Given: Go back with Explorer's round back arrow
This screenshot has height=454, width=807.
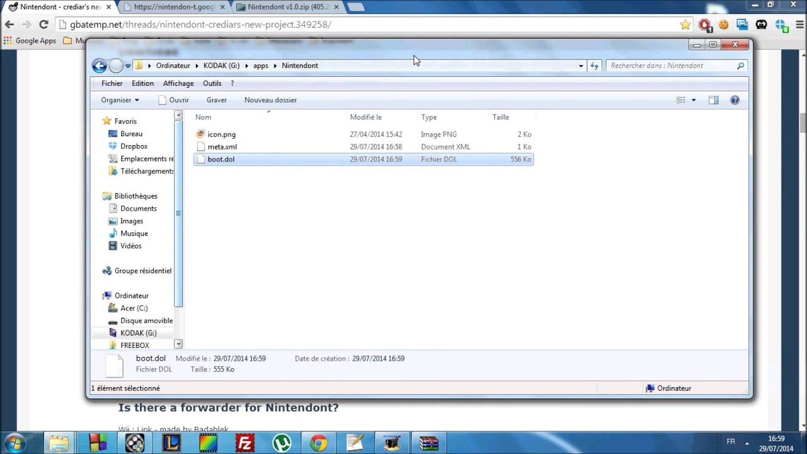Looking at the screenshot, I should click(x=99, y=66).
